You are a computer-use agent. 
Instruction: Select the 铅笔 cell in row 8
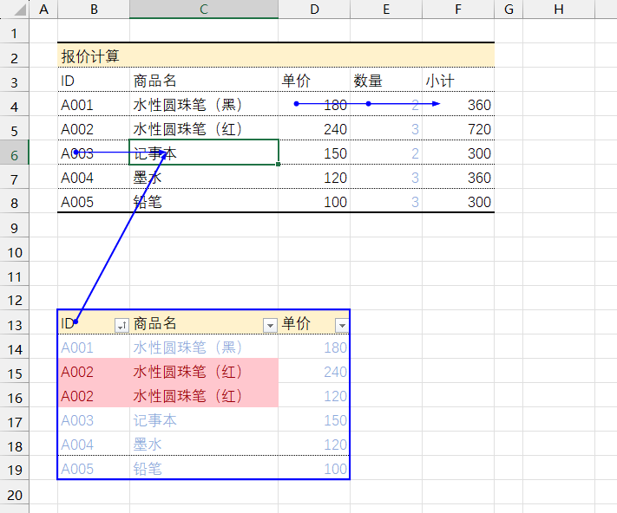(x=204, y=202)
